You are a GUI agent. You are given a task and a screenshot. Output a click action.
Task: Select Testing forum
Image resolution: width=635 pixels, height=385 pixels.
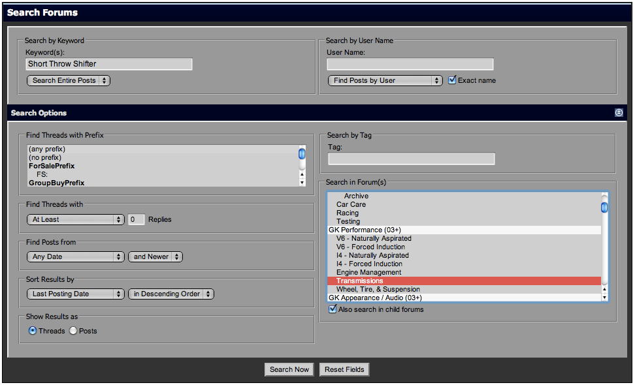[x=464, y=222]
